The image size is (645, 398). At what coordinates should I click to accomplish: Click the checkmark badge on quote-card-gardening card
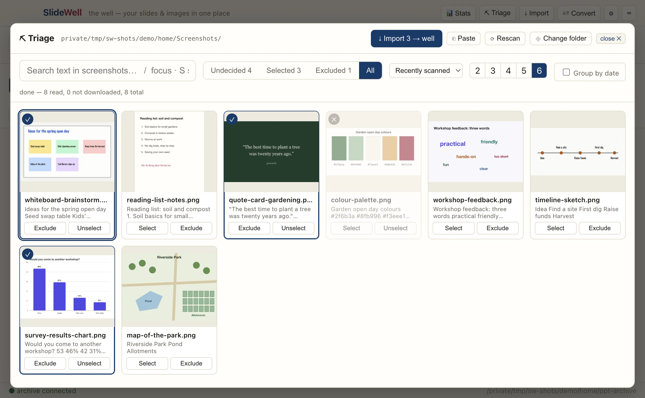click(232, 119)
